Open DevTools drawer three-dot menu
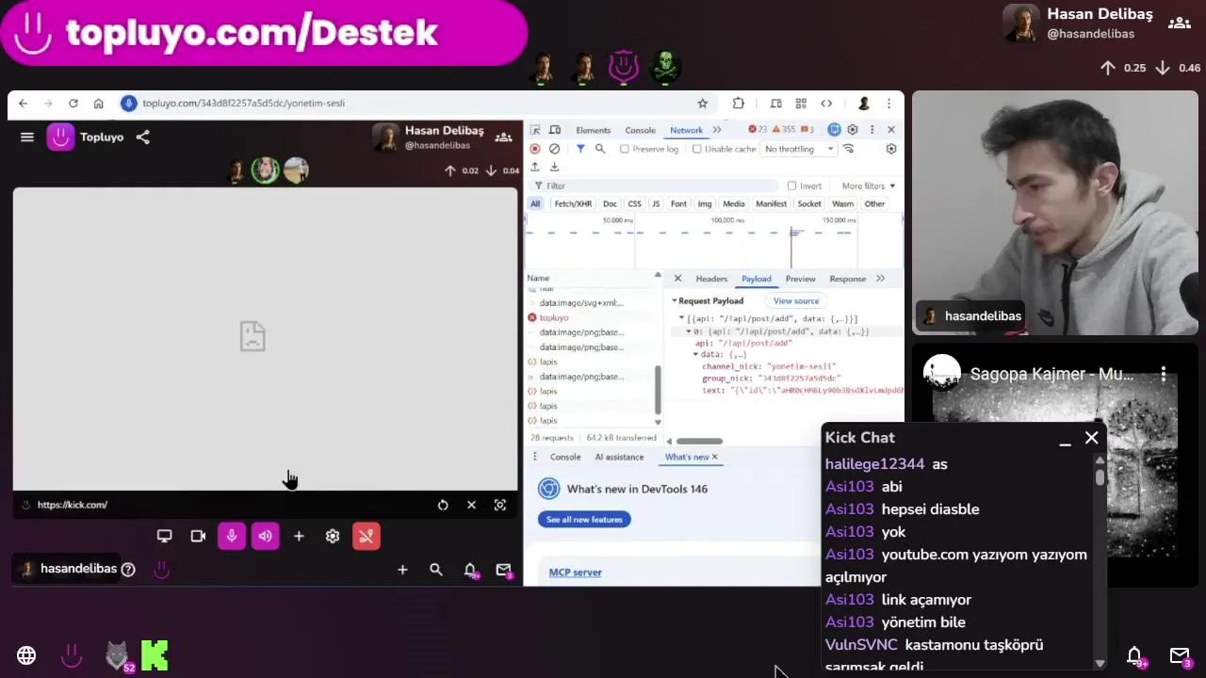This screenshot has width=1206, height=678. (534, 457)
